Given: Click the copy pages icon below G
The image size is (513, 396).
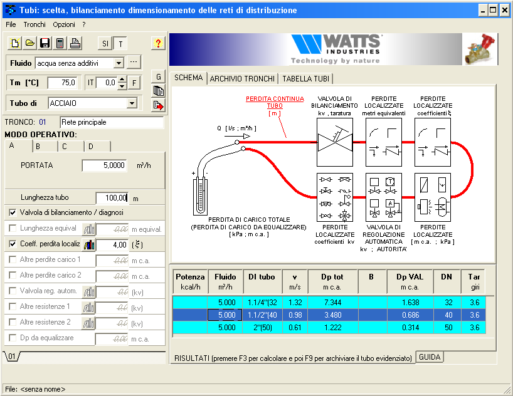Looking at the screenshot, I should pos(158,91).
